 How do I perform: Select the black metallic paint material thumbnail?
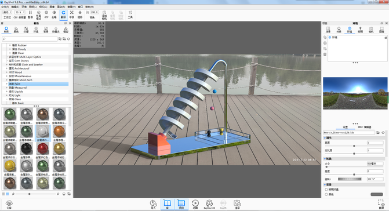[26, 148]
